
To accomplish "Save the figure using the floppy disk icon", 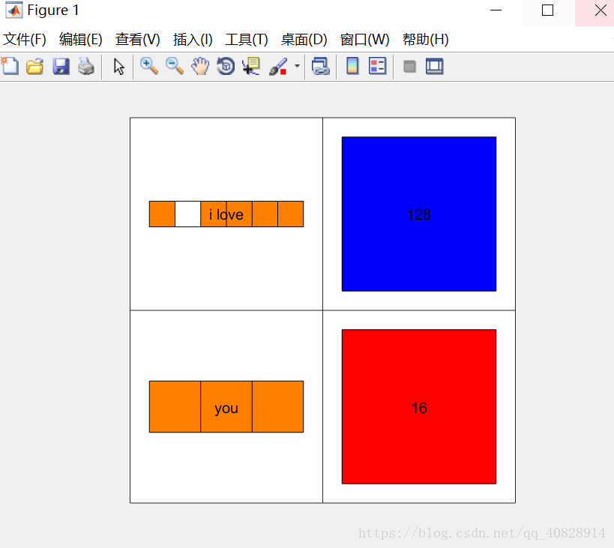I will 61,66.
